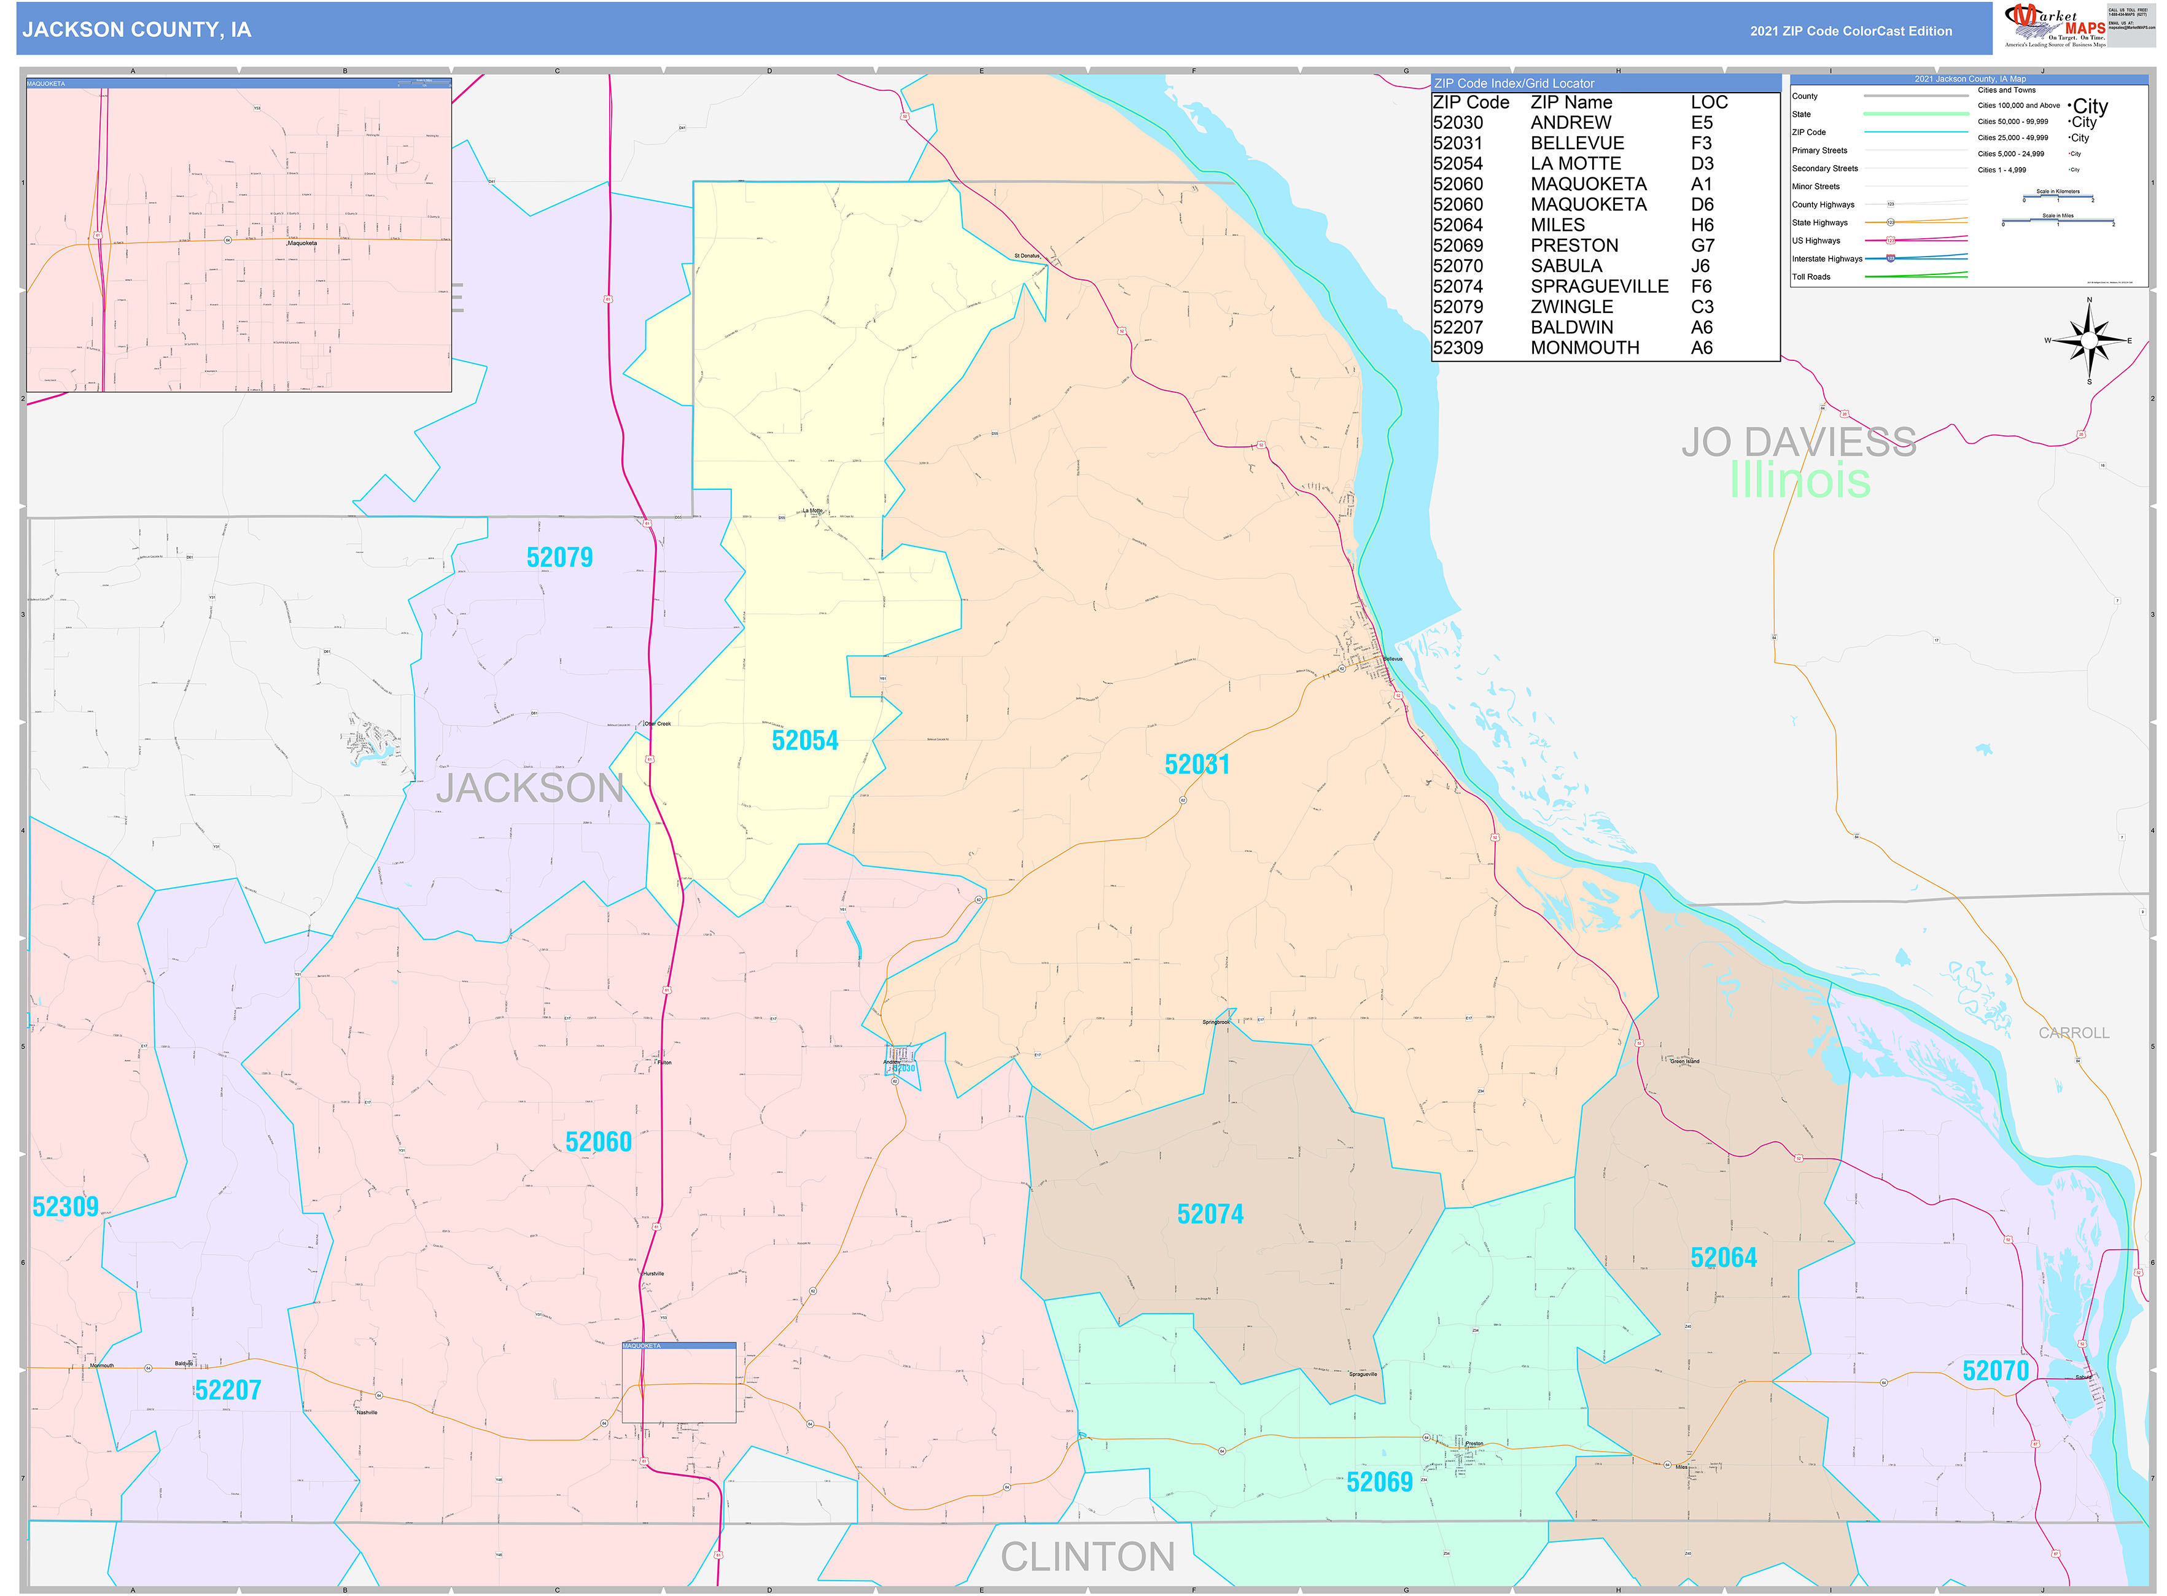2167x1596 pixels.
Task: Click the State Highways route marker in legend
Action: coord(1891,223)
